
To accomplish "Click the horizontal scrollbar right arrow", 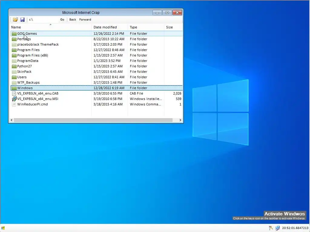I will tap(180, 120).
